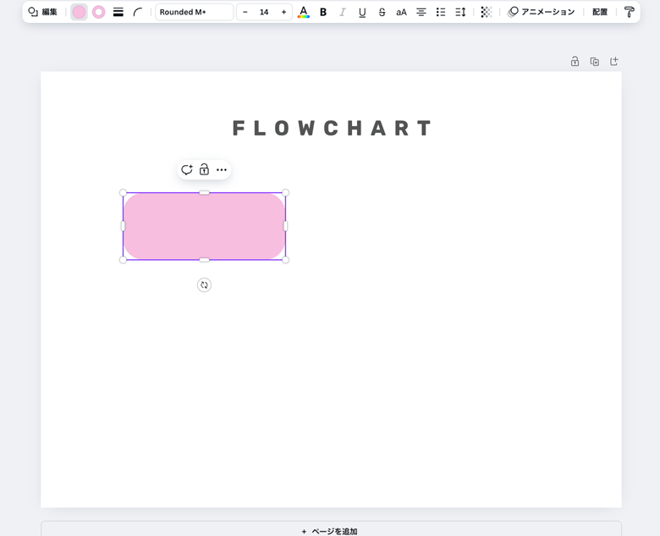Open the 配置 position panel

coord(600,12)
